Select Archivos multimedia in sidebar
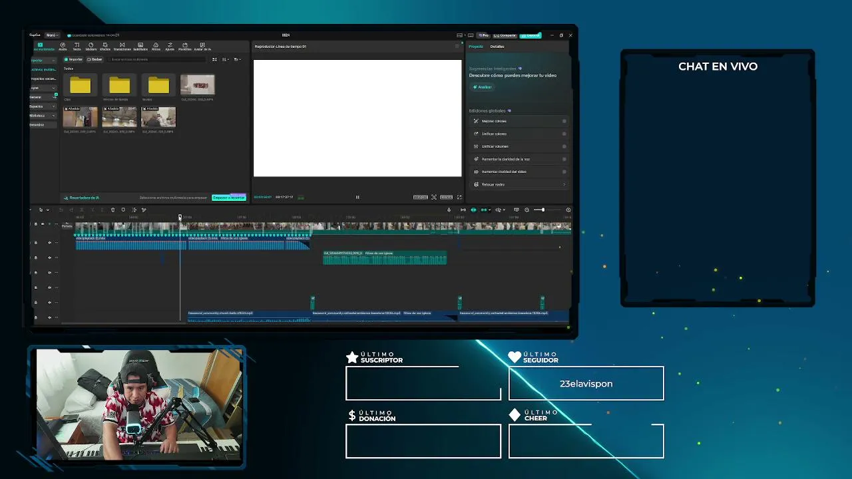Screen dimensions: 852x479 (x=43, y=69)
